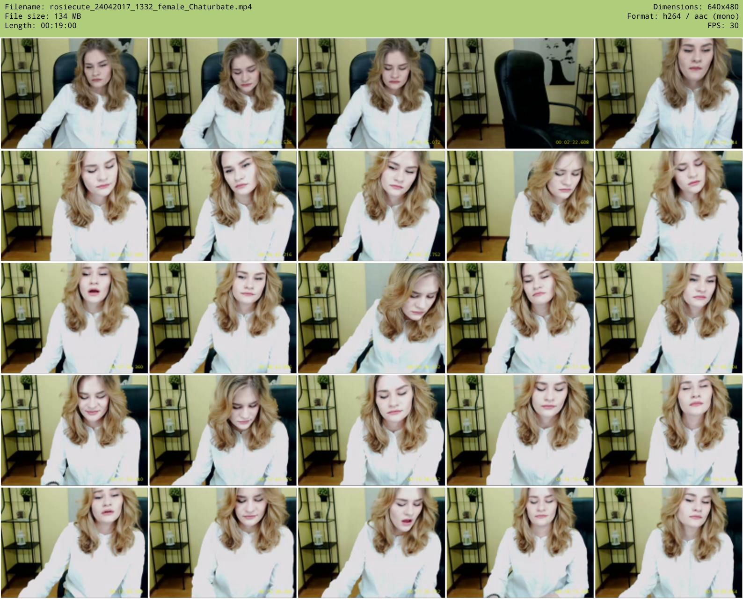
Task: Click the Length 00:19:00 text
Action: click(x=41, y=25)
